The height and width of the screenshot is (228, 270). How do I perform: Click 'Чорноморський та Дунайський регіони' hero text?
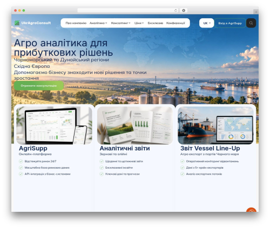62,60
